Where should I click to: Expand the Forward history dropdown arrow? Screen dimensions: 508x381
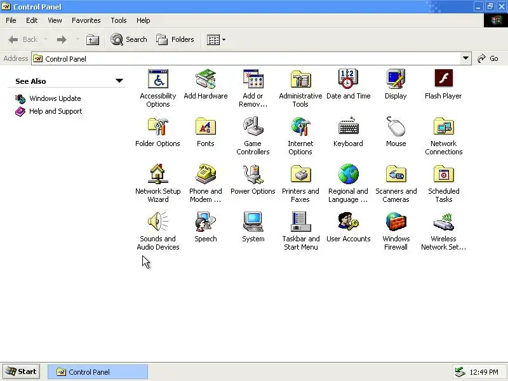point(77,39)
